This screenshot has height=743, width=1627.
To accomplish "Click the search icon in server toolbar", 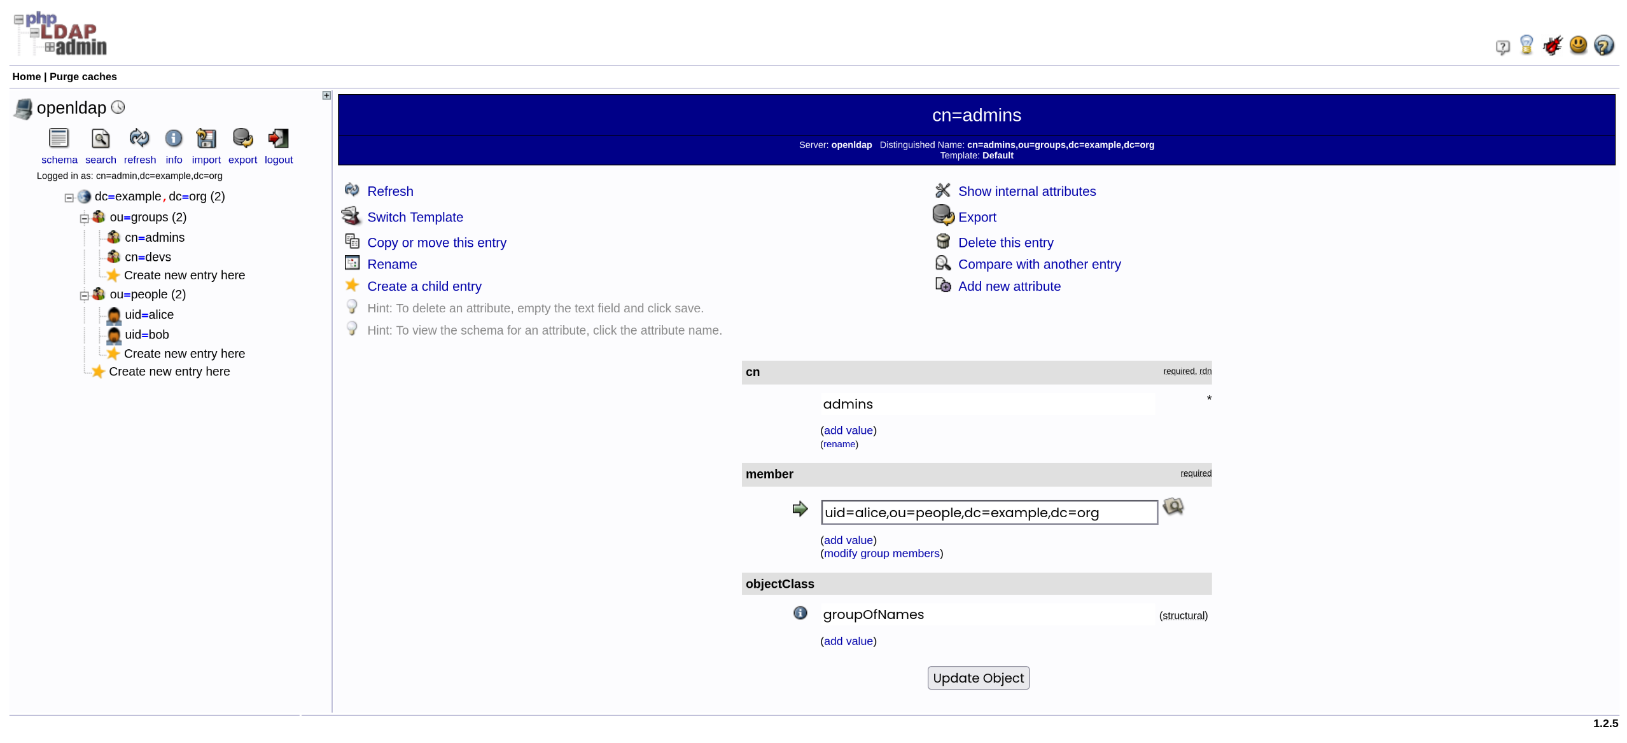I will tap(101, 138).
